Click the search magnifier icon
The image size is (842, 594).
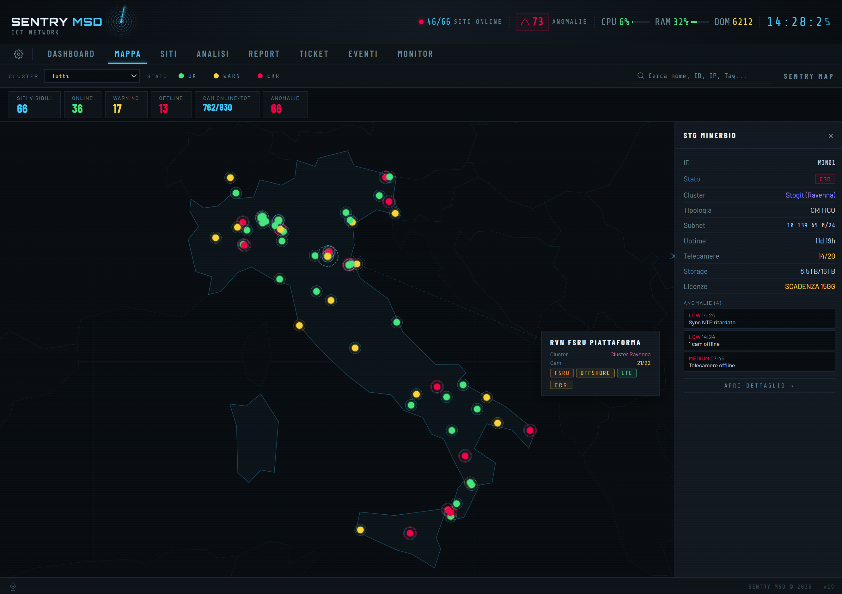[640, 76]
